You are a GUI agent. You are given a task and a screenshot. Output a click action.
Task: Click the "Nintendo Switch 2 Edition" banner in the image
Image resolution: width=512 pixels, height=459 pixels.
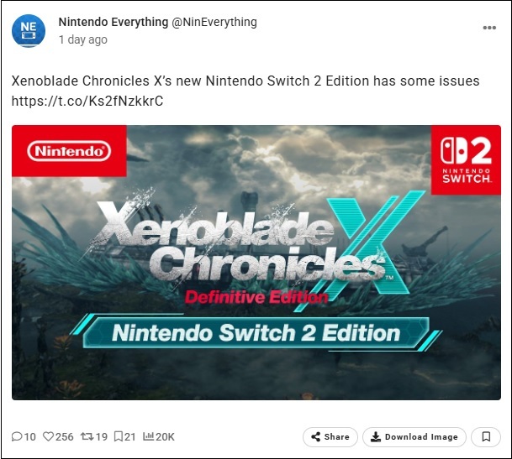point(256,331)
